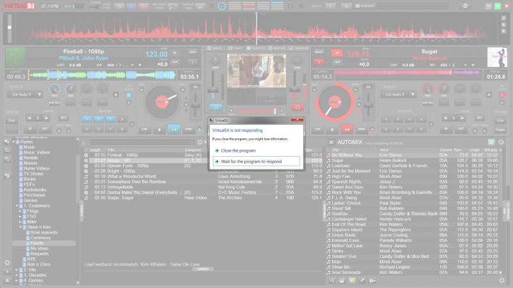This screenshot has width=513, height=288.
Task: Halve loop length with left deck arrow
Action: point(29,118)
